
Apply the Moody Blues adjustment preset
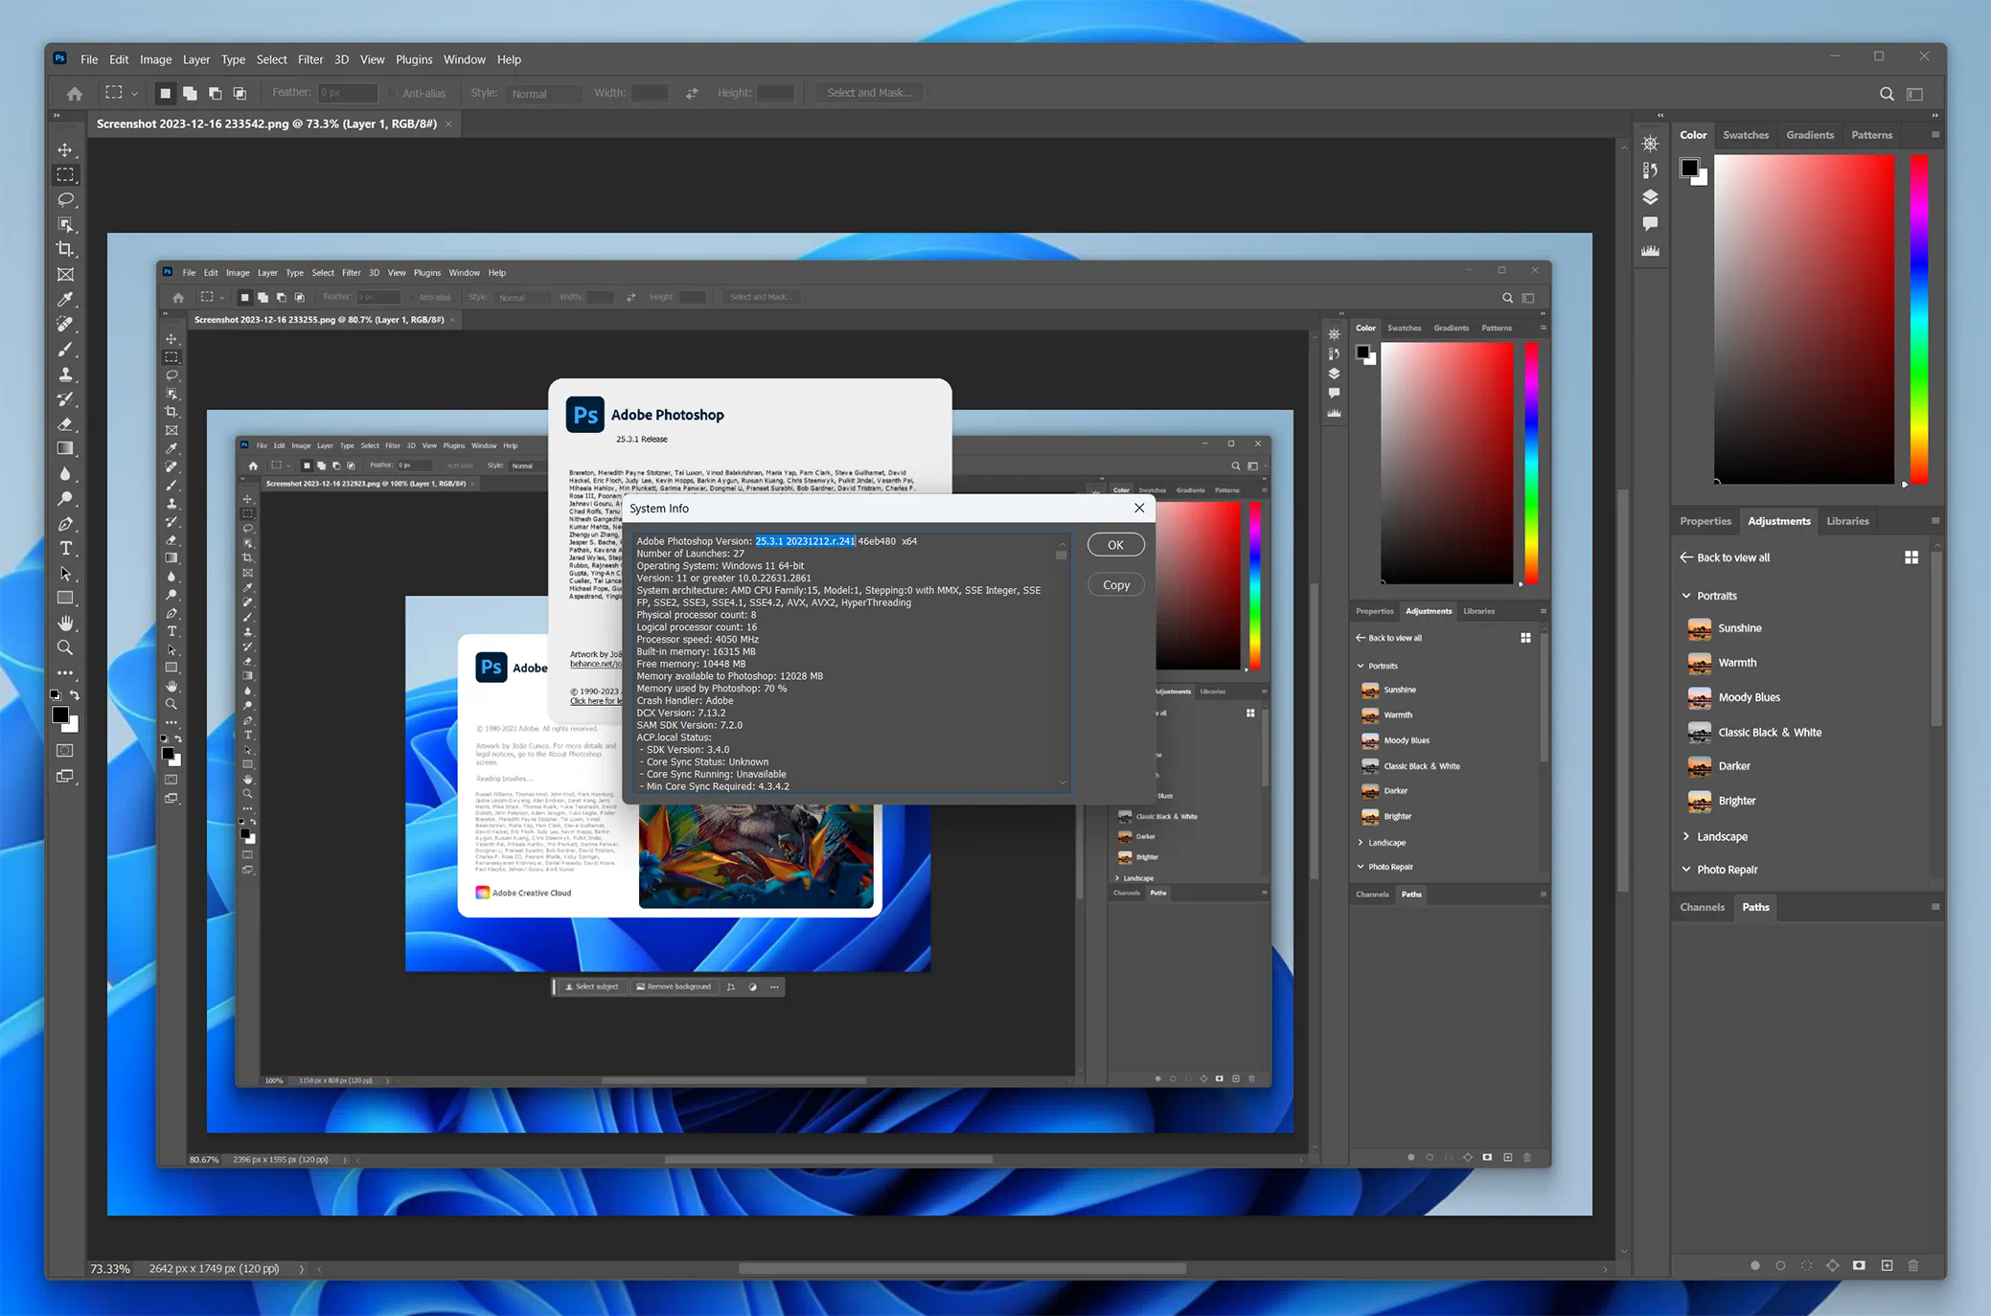[x=1749, y=697]
